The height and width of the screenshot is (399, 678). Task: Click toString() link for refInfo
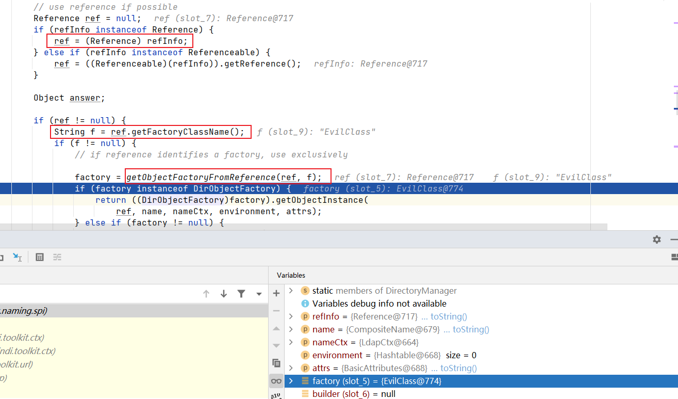(x=449, y=316)
